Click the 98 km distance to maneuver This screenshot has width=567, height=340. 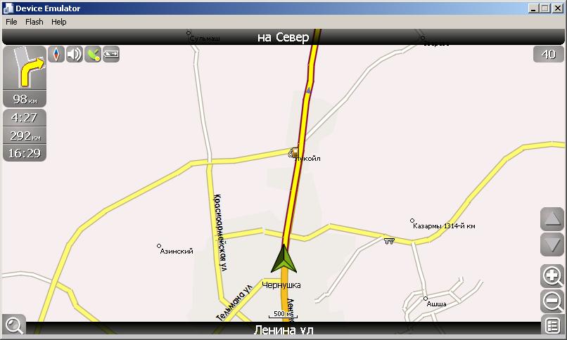click(x=25, y=98)
